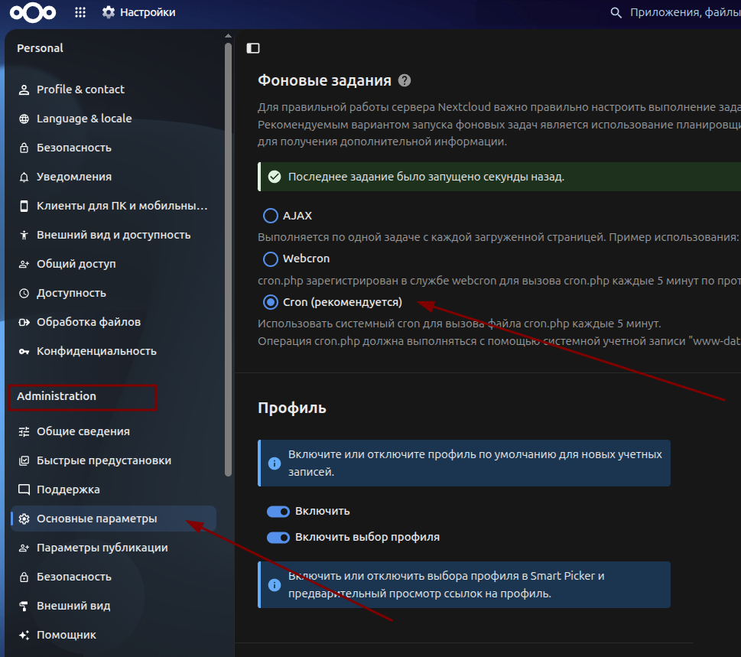
Task: Open the apps grid menu icon
Action: click(80, 12)
